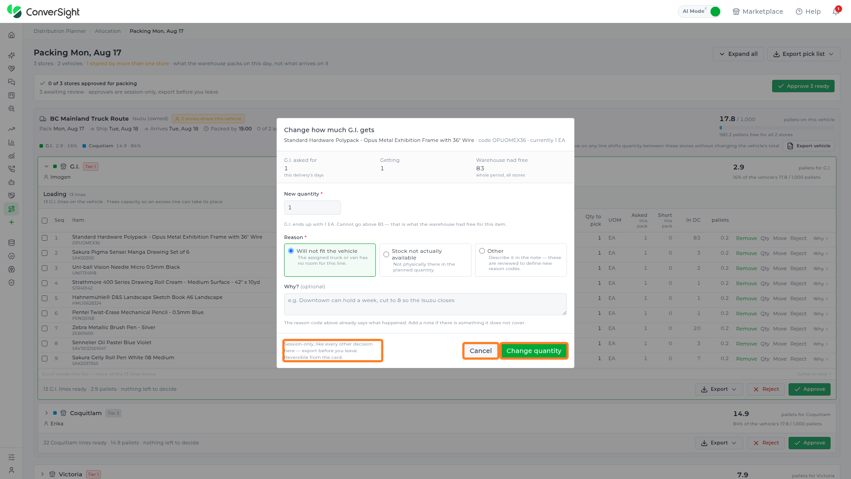The height and width of the screenshot is (479, 851).
Task: Click the truck icon beside BC Mainland route
Action: (x=43, y=119)
